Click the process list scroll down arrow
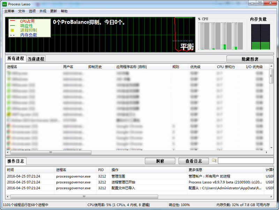 tap(271, 148)
